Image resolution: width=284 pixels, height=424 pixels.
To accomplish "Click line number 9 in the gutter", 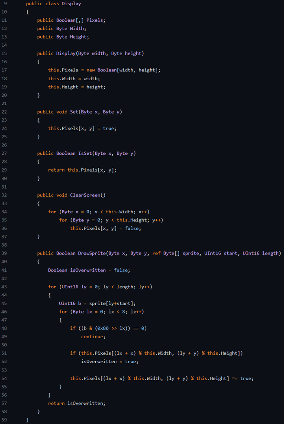I will tap(6, 4).
